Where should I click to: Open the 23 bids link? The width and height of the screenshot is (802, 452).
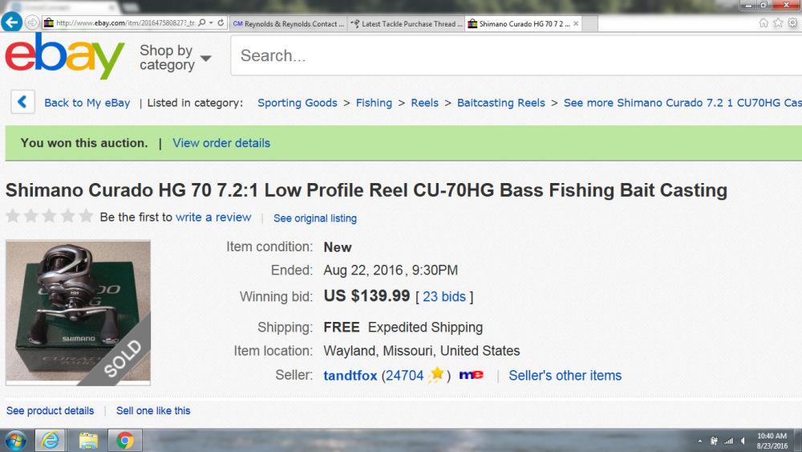click(444, 296)
